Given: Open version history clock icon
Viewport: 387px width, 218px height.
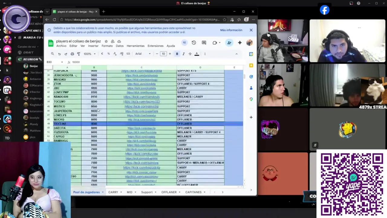Looking at the screenshot, I should click(x=194, y=43).
